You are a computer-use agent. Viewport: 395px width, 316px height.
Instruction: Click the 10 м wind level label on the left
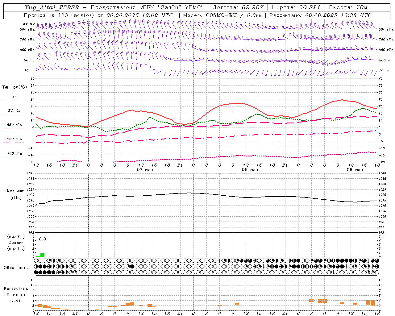(30, 70)
